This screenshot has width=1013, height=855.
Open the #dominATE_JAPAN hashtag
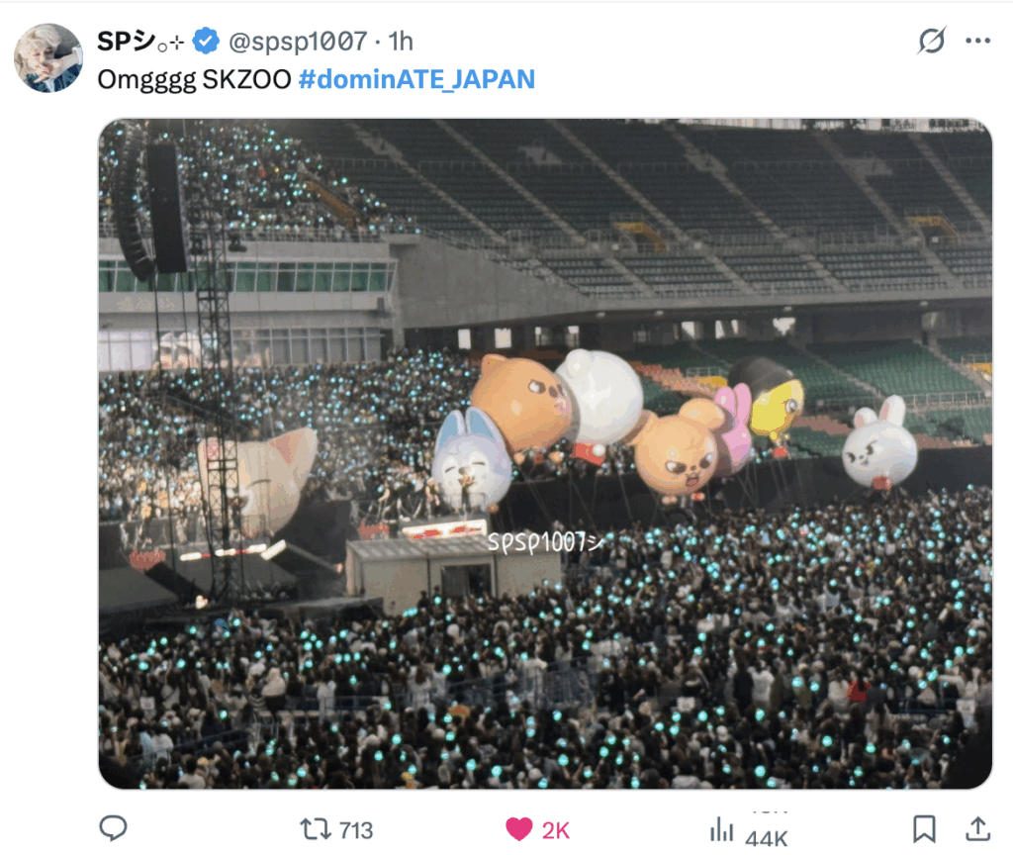[416, 79]
